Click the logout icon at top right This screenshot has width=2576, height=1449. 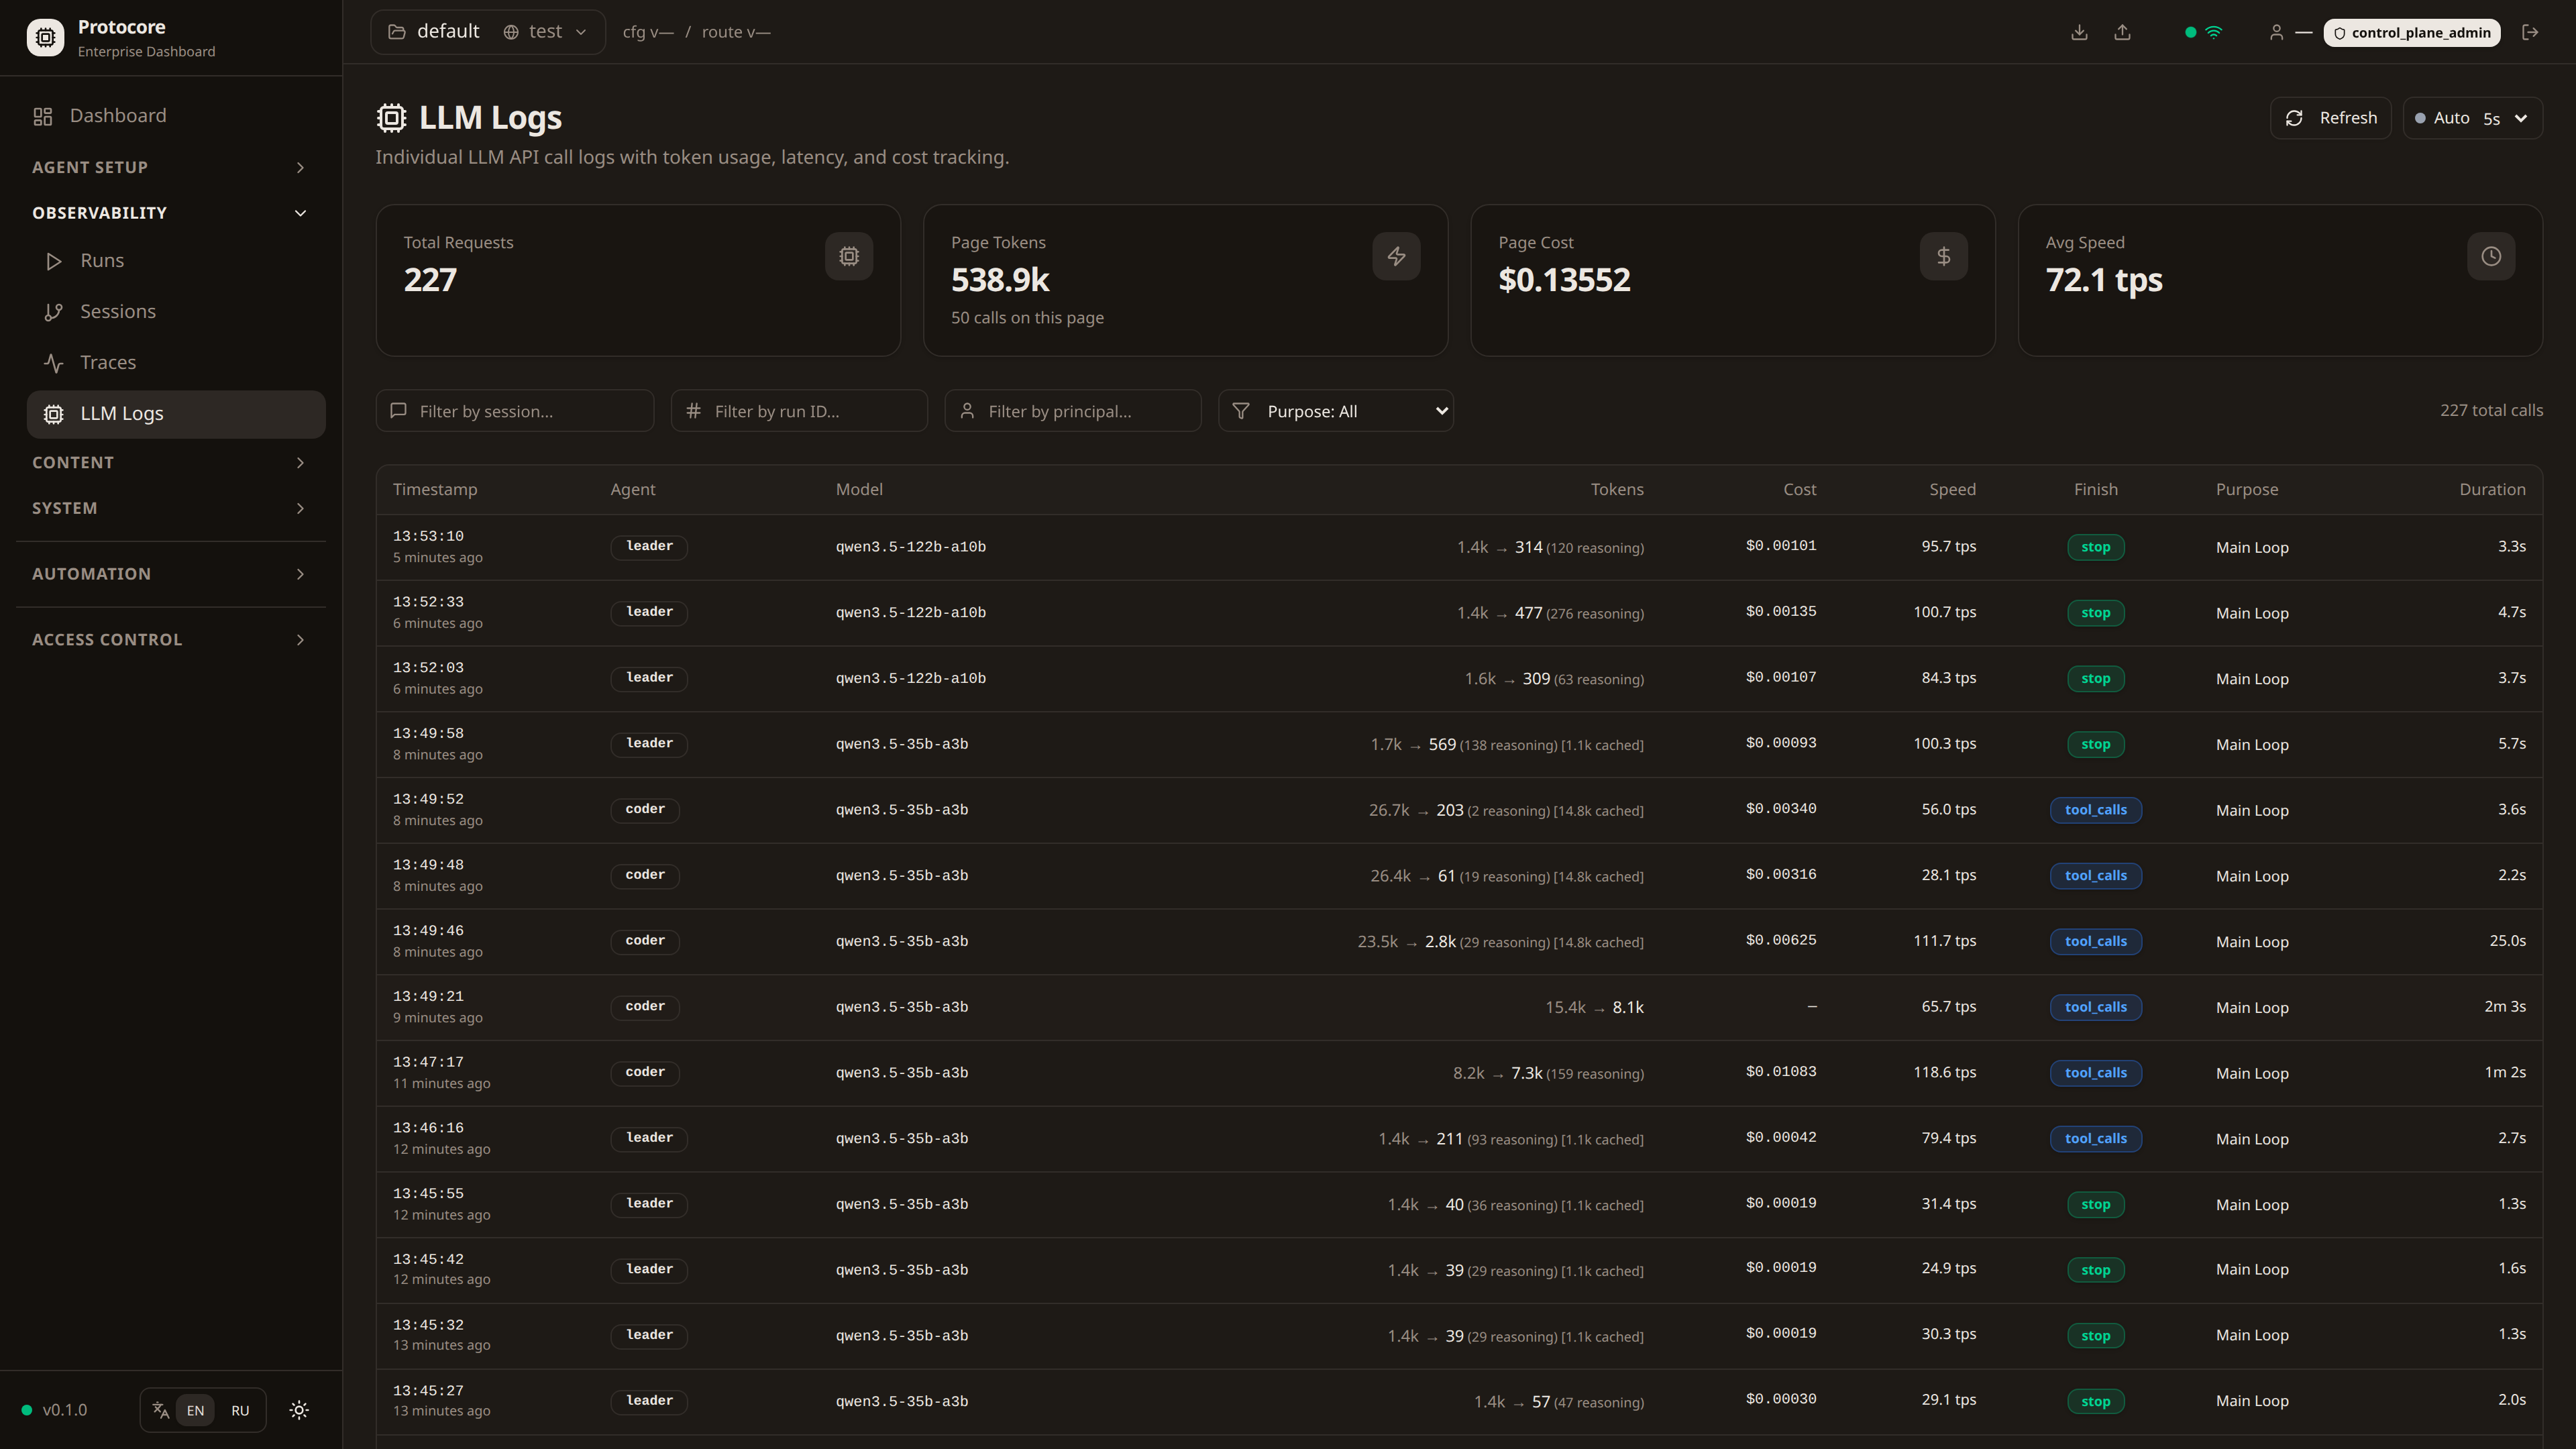point(2530,32)
